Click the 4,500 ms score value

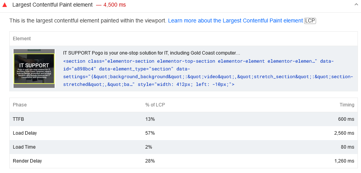[x=115, y=5]
